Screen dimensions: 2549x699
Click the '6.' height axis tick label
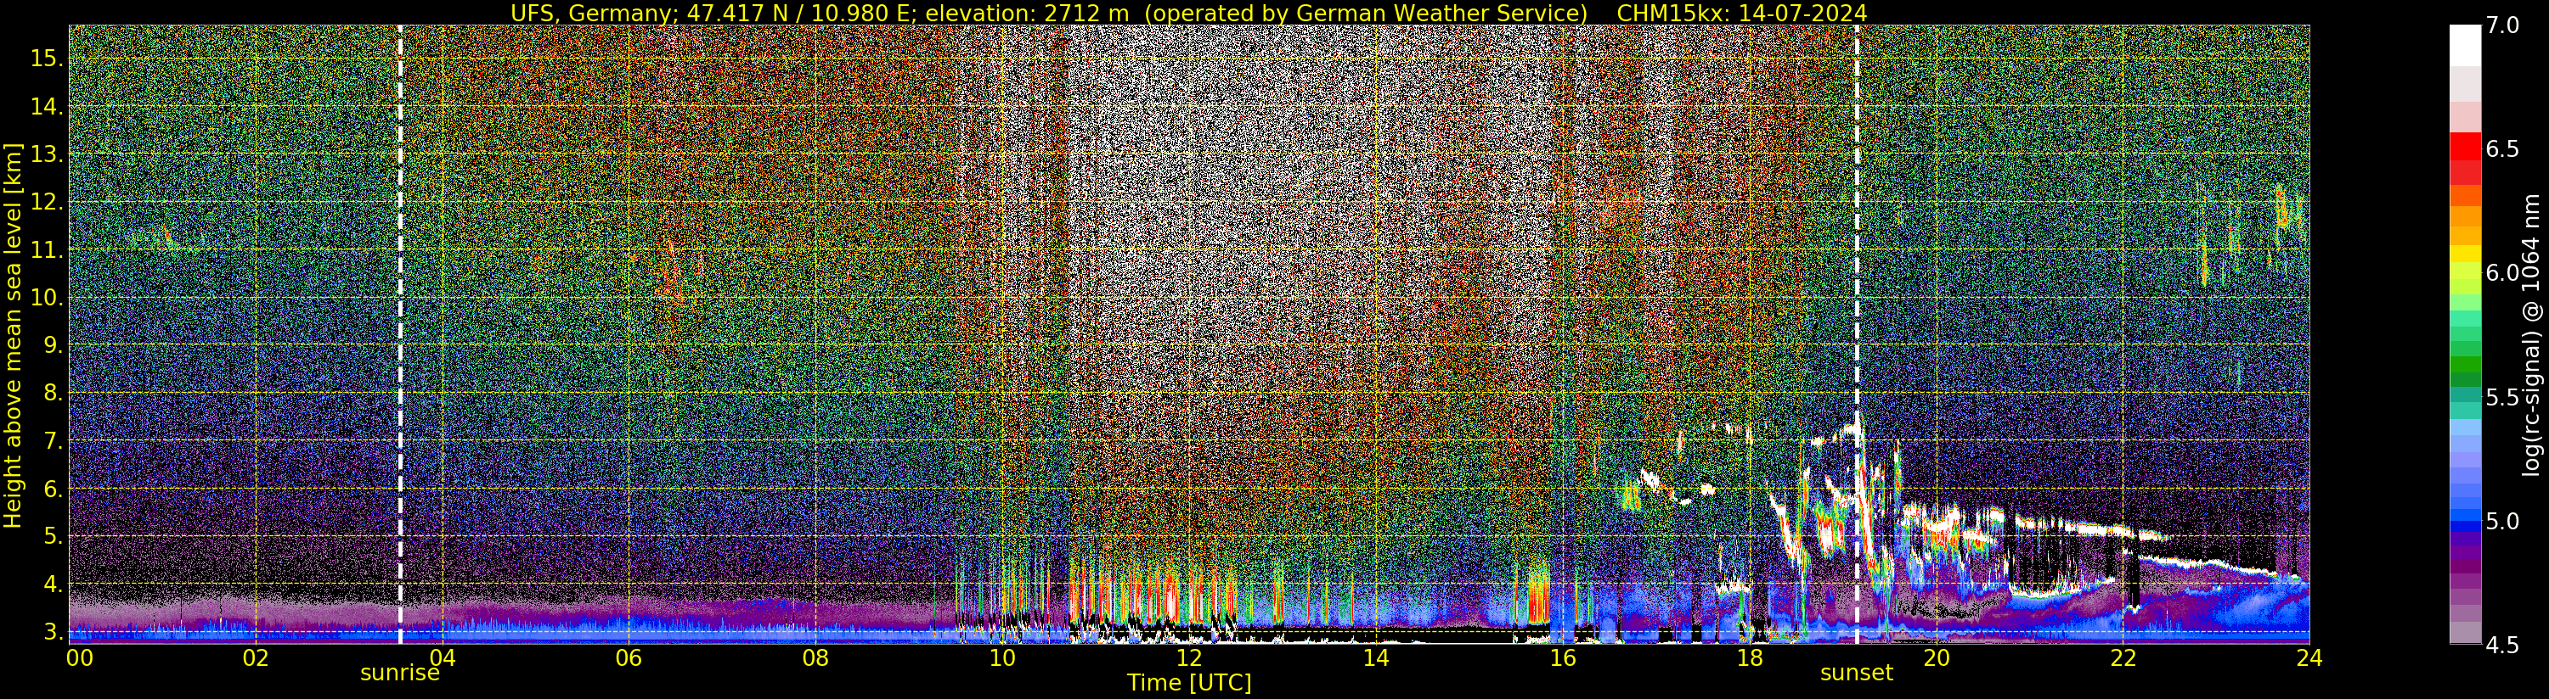pos(52,489)
